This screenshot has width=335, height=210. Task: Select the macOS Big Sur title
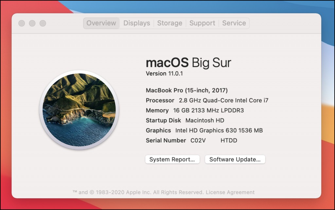188,63
